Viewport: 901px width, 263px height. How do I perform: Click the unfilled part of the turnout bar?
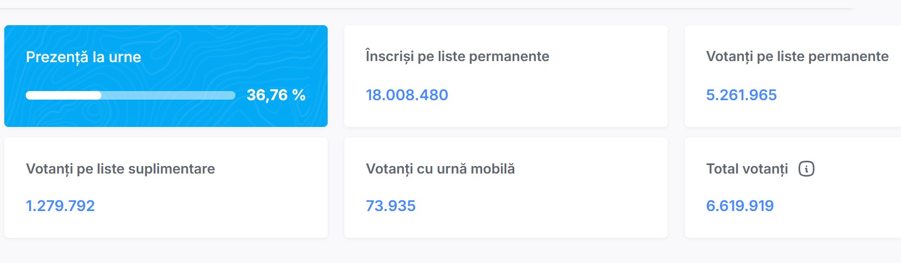(x=168, y=95)
